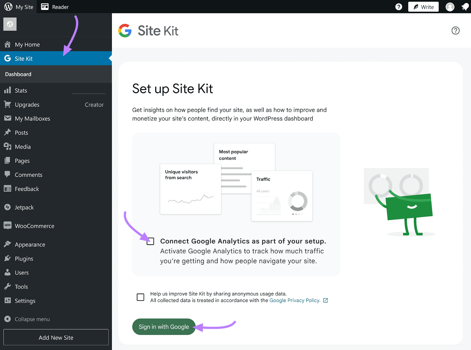This screenshot has height=350, width=471.
Task: Click the site globe icon thumbnail
Action: click(10, 24)
